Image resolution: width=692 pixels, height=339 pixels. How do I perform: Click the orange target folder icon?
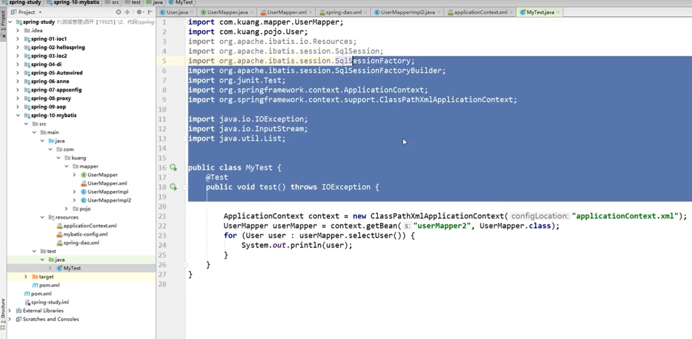35,277
